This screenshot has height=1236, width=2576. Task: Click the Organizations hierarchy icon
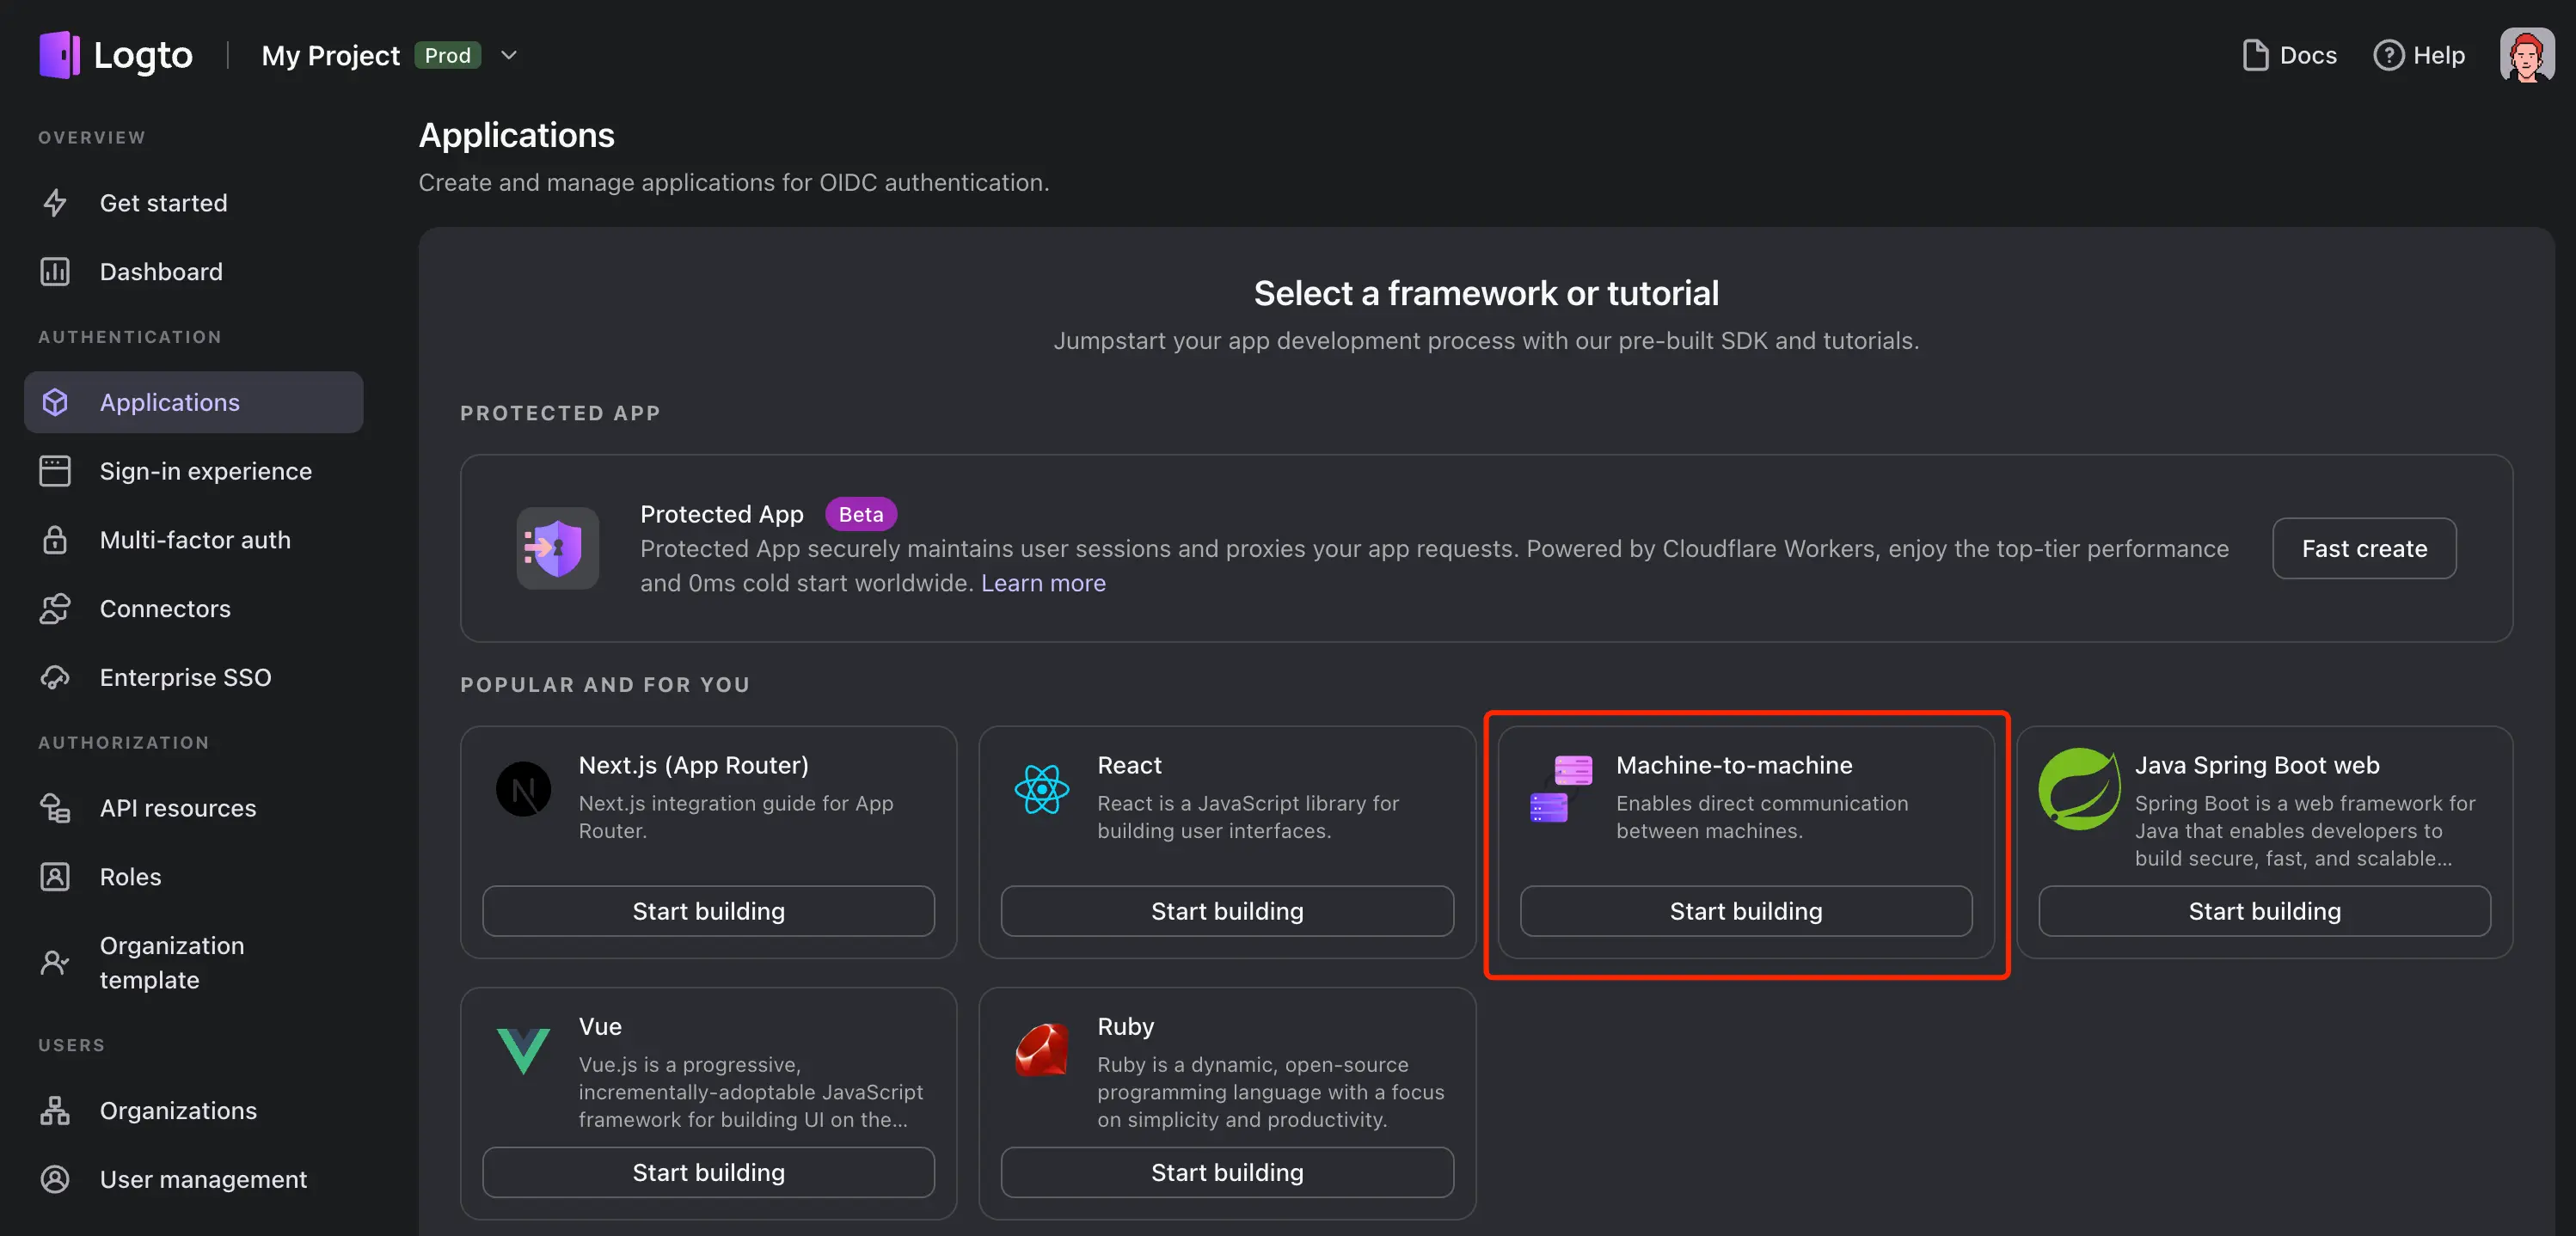[56, 1110]
